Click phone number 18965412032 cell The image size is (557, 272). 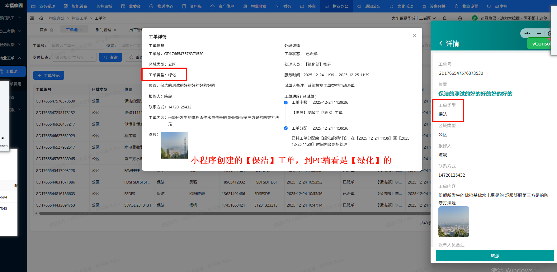pos(234,182)
